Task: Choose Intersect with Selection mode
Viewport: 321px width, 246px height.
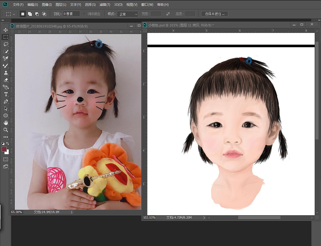Action: pyautogui.click(x=44, y=14)
